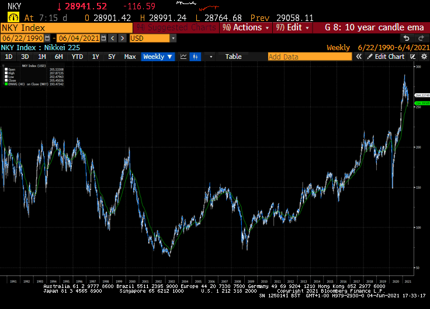Toggle Open series white swatch in legend
The height and width of the screenshot is (309, 430).
point(6,69)
